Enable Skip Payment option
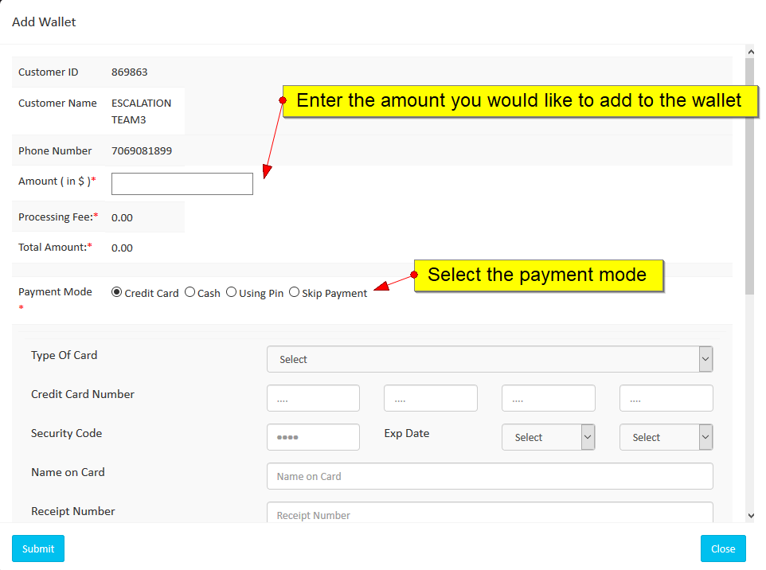Viewport: 766px width, 570px height. click(294, 292)
